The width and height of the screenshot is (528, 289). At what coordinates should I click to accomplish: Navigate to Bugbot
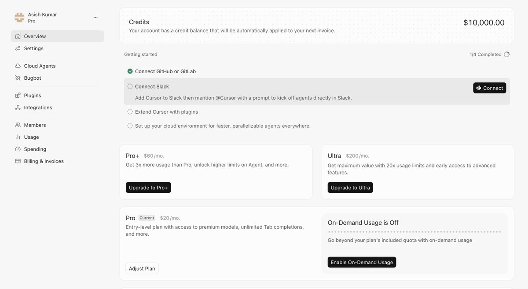tap(58, 78)
